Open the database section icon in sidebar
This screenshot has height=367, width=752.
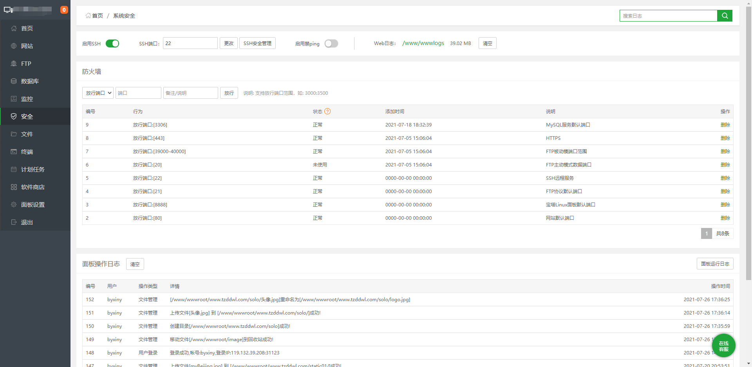(14, 81)
